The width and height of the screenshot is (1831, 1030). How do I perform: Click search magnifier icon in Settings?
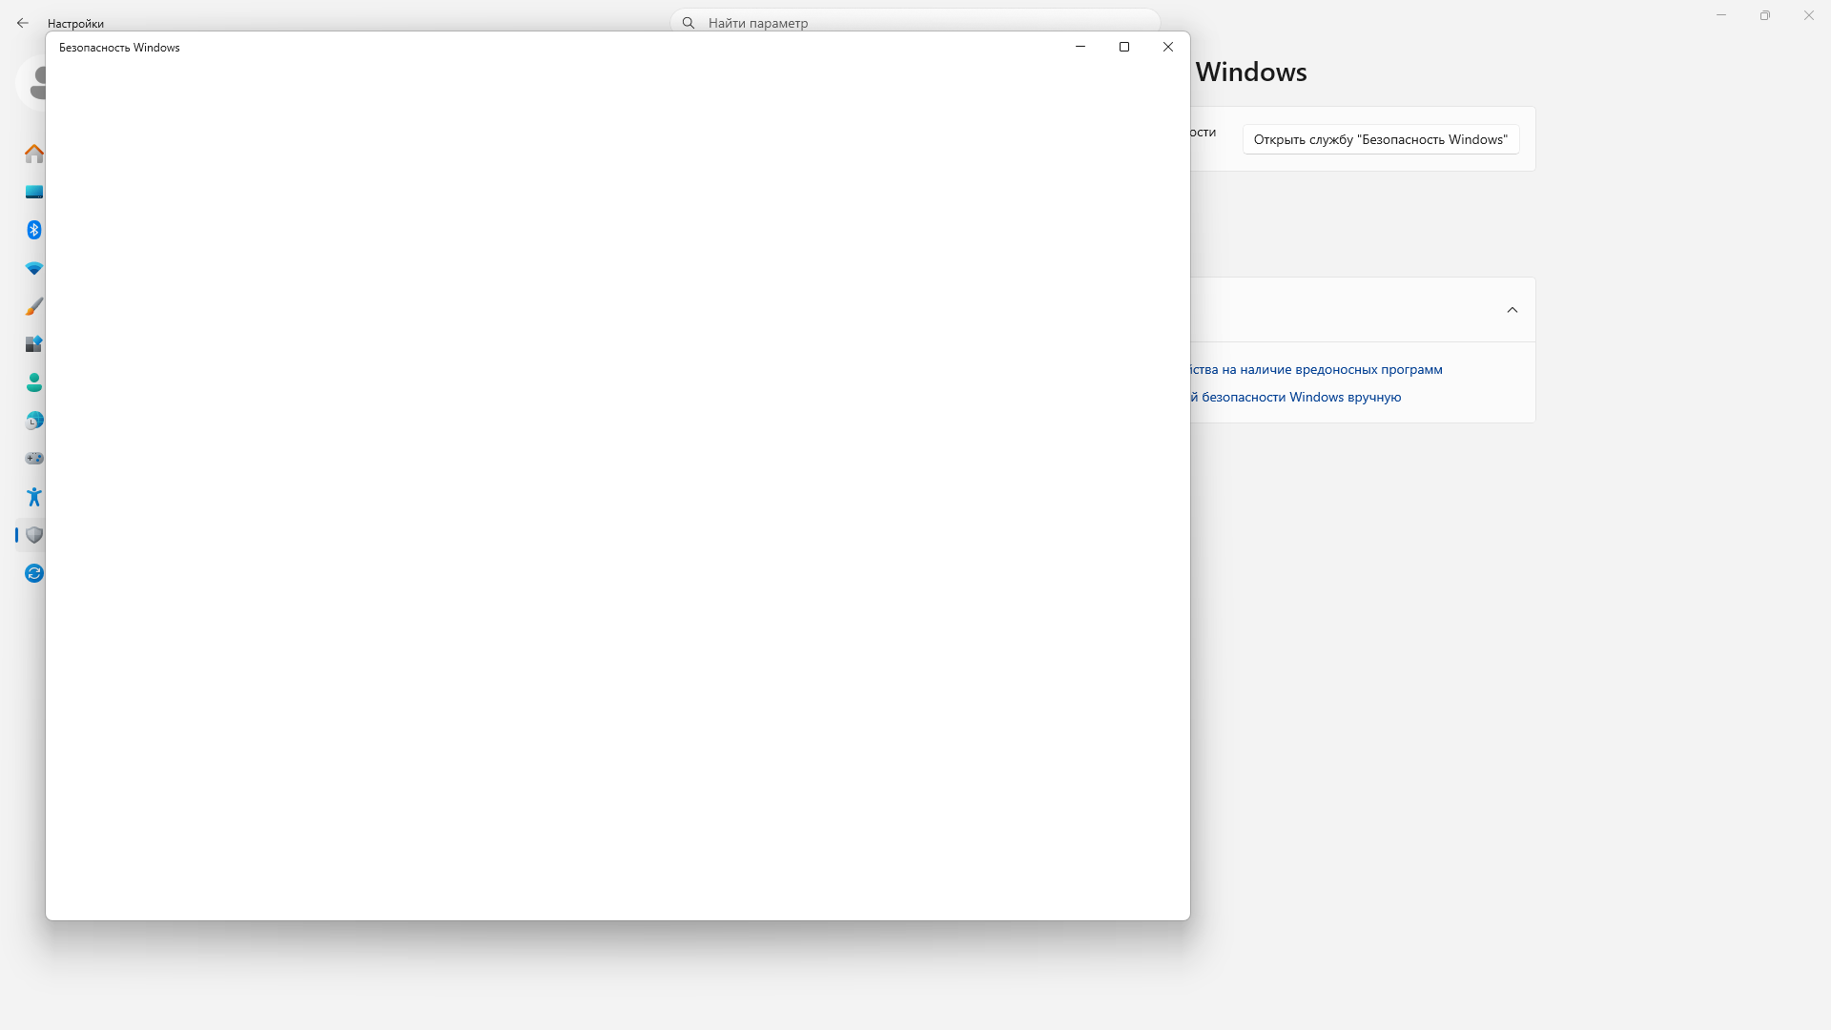[689, 23]
